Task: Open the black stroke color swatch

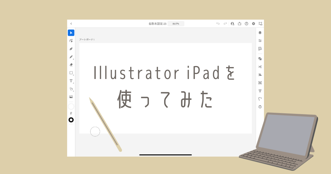Action: (71, 120)
